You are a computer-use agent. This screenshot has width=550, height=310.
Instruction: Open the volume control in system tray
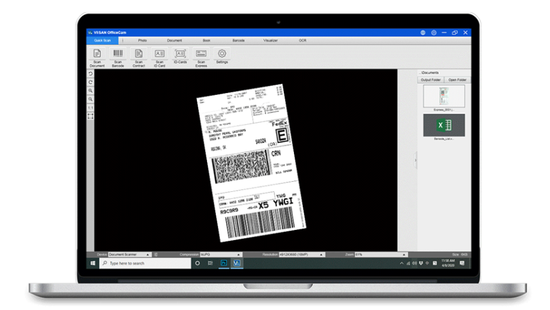414,263
